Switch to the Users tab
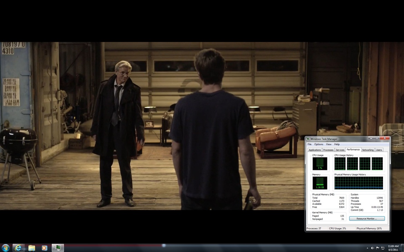Image resolution: width=404 pixels, height=252 pixels. (x=379, y=150)
